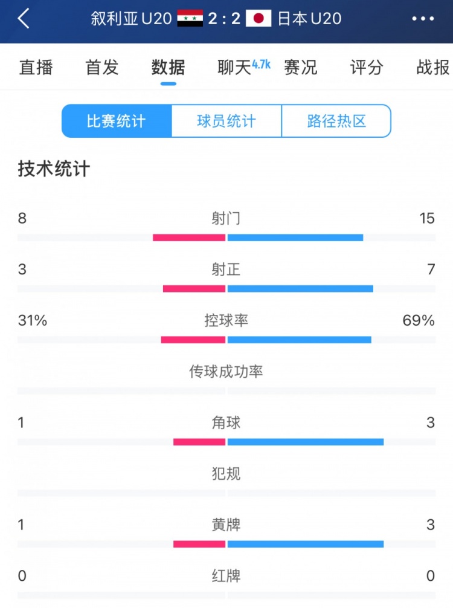Viewport: 453px width, 608px height.
Task: Click the Japan flag icon
Action: point(260,19)
